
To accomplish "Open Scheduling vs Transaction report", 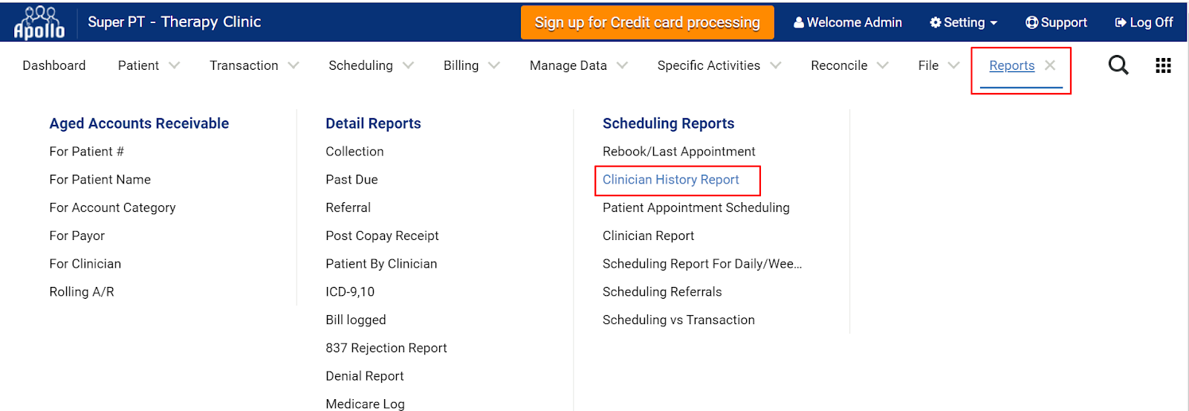I will pyautogui.click(x=678, y=320).
